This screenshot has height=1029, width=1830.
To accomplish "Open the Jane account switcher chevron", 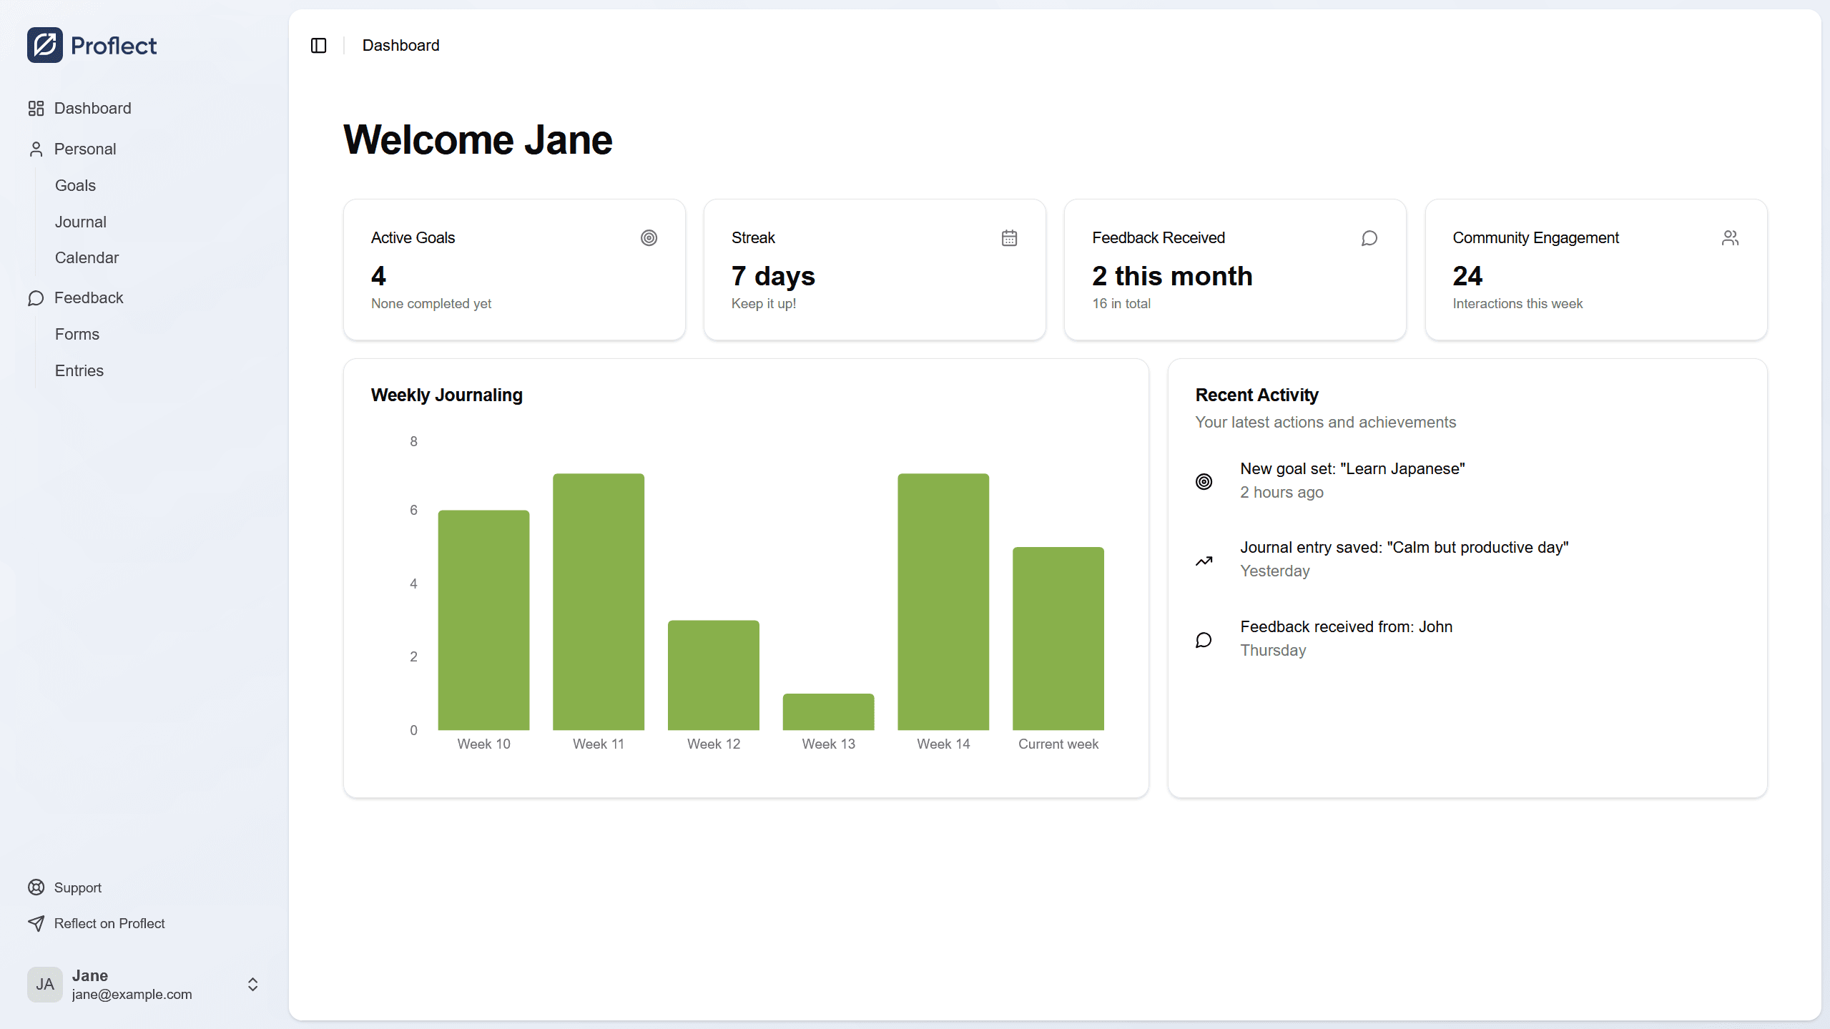I will pos(252,985).
